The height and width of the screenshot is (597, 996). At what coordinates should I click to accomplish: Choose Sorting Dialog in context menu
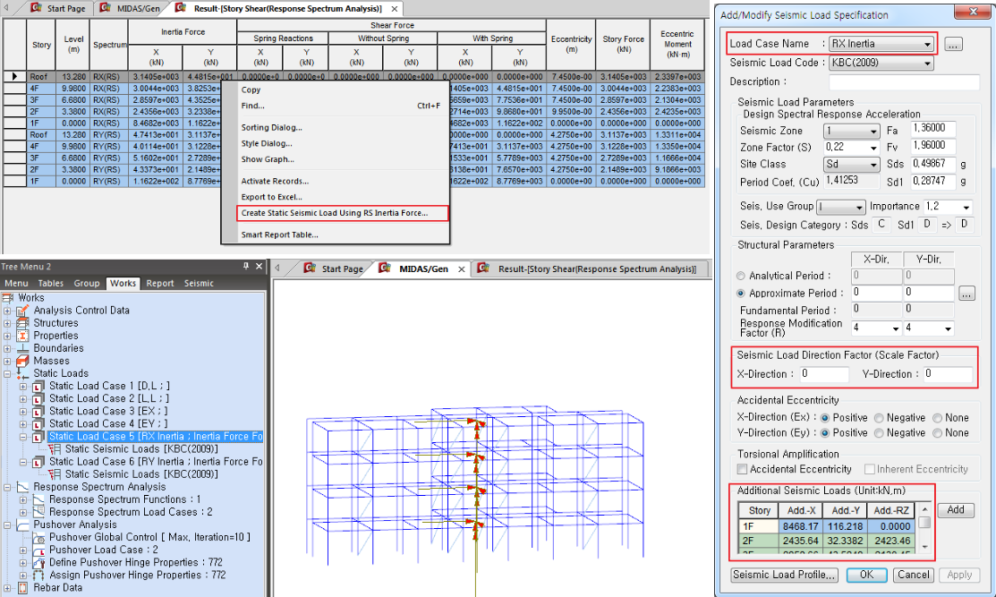[271, 128]
